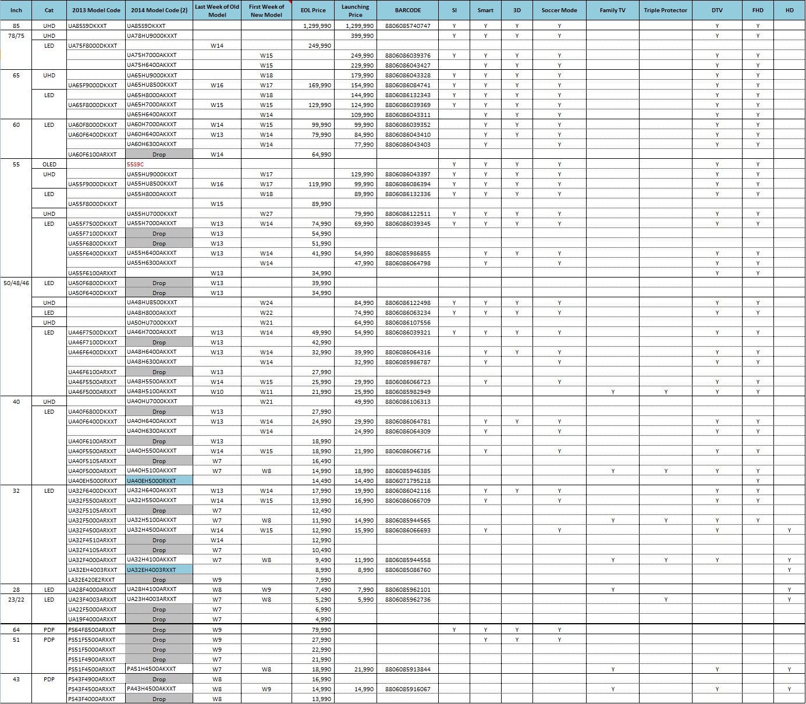Click the "Triple Protector" header cell
806x704 pixels.
tap(666, 10)
